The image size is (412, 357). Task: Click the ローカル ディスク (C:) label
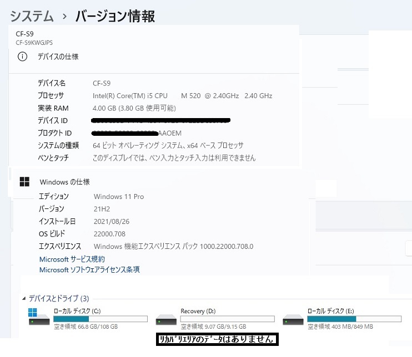[77, 311]
